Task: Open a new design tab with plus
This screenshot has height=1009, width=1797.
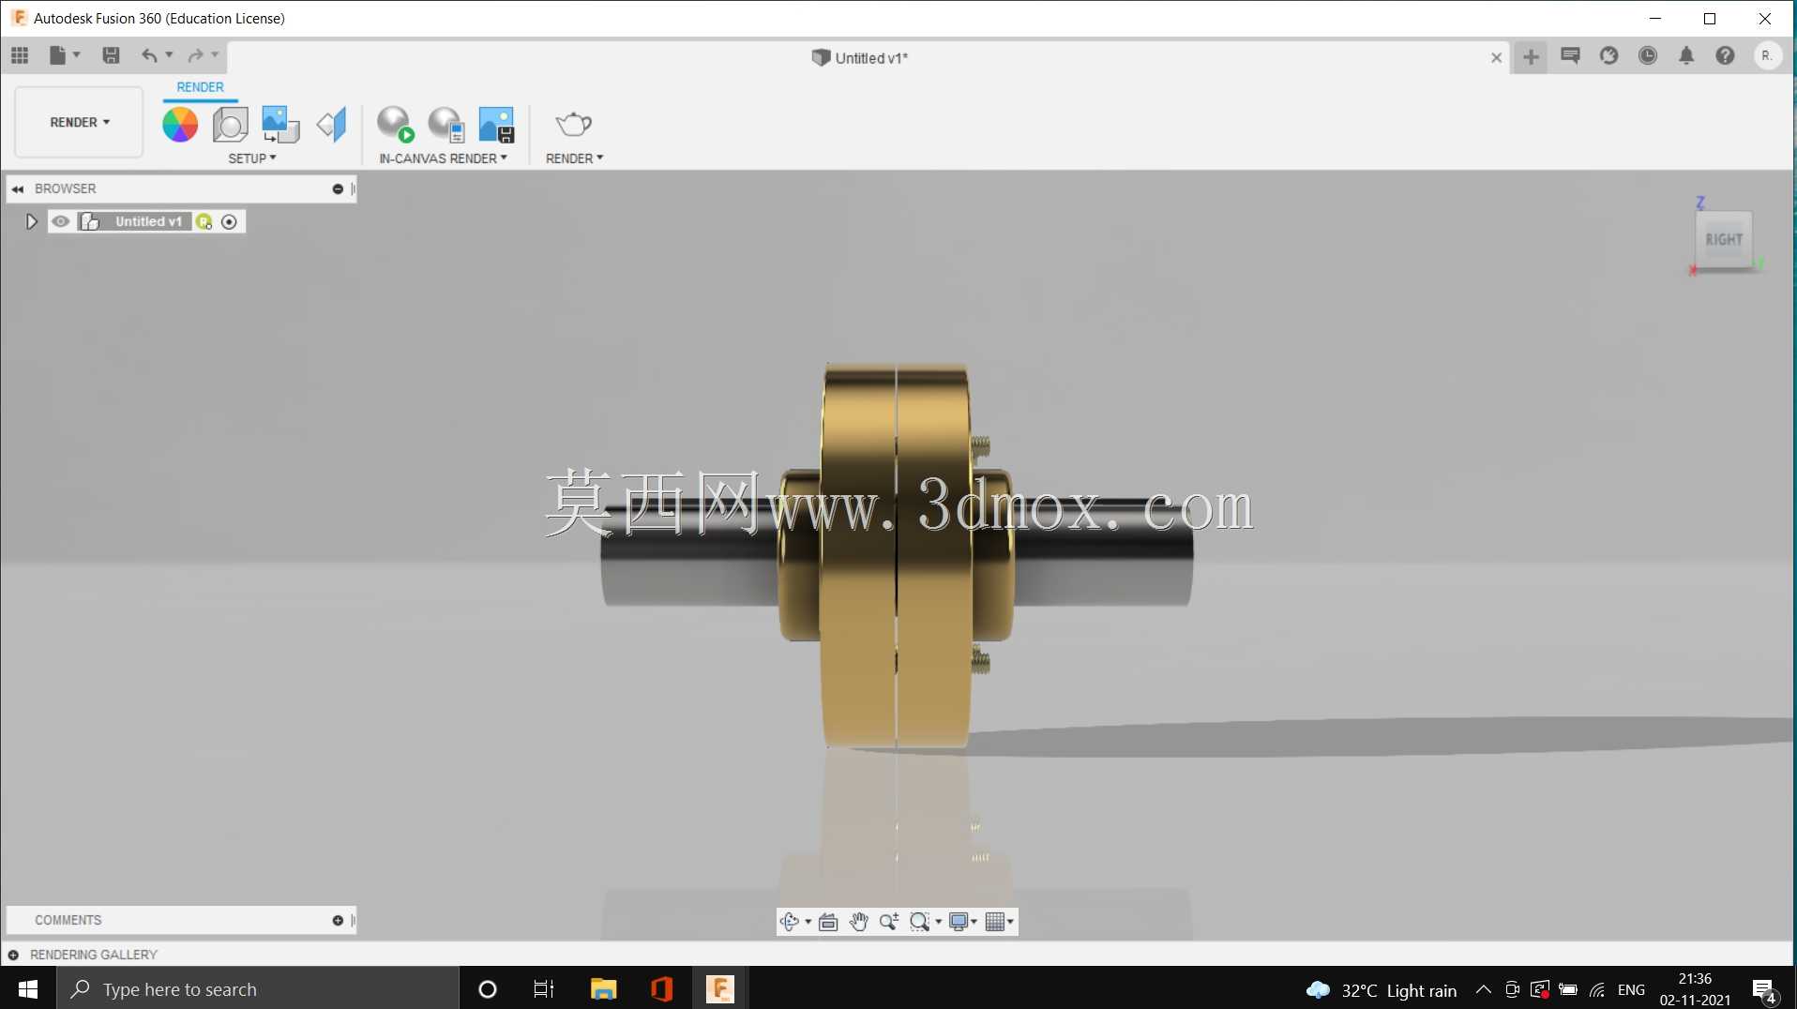Action: point(1531,57)
